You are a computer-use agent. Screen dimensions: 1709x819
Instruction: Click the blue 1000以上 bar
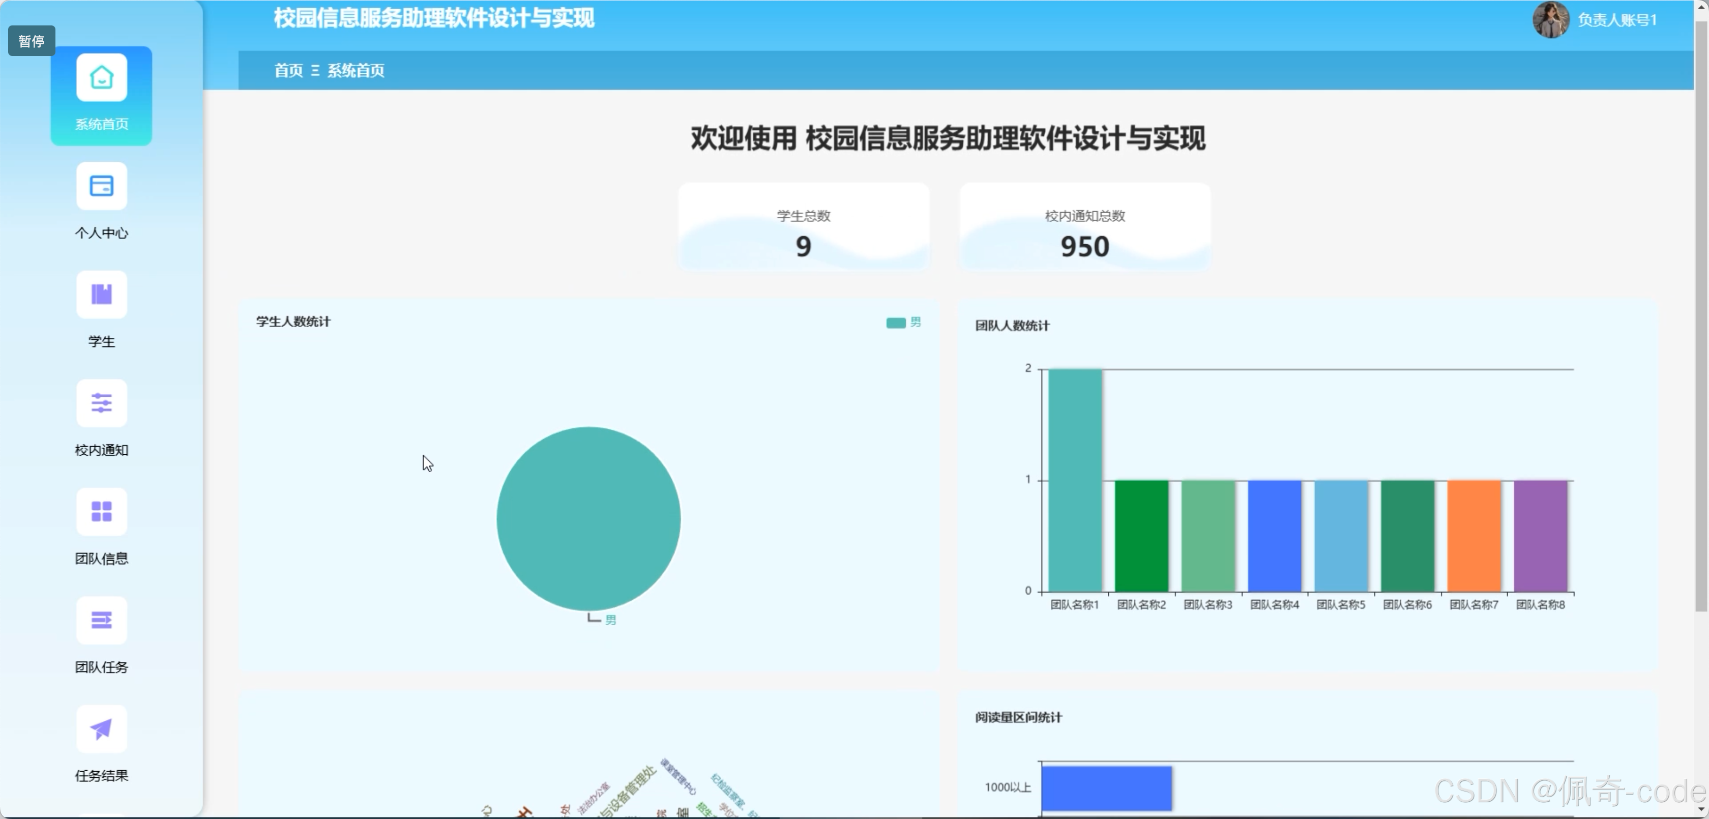pyautogui.click(x=1106, y=788)
